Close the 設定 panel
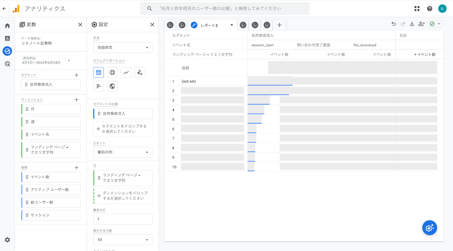 click(152, 25)
